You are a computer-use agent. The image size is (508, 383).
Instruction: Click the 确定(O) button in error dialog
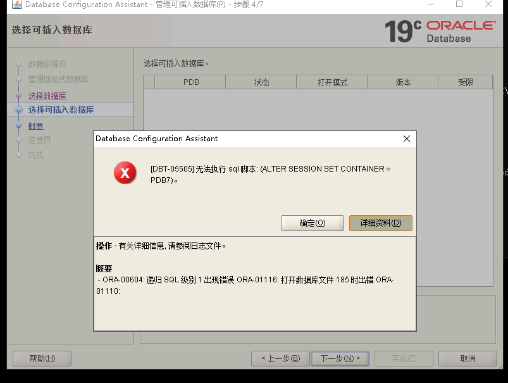313,223
